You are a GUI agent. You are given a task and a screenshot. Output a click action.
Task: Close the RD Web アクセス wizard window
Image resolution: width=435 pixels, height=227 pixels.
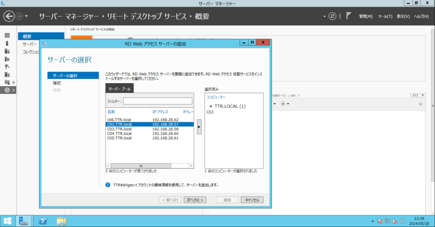tap(263, 42)
